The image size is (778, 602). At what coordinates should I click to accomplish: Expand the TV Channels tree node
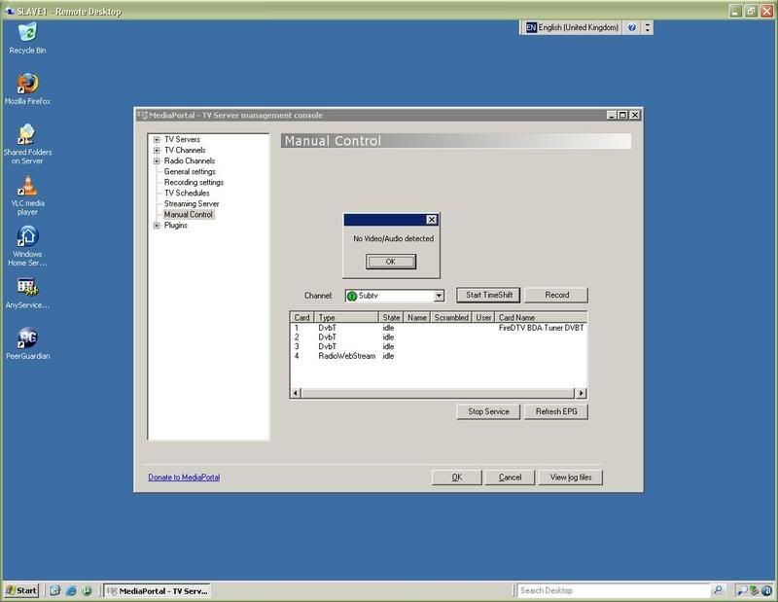pyautogui.click(x=157, y=151)
